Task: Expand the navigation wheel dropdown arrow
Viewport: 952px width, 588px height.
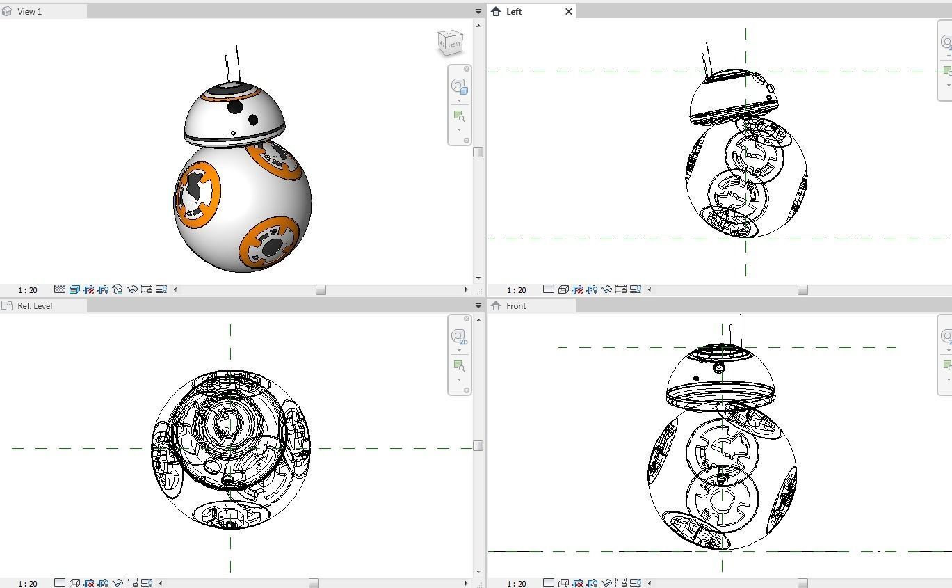Action: coord(459,100)
